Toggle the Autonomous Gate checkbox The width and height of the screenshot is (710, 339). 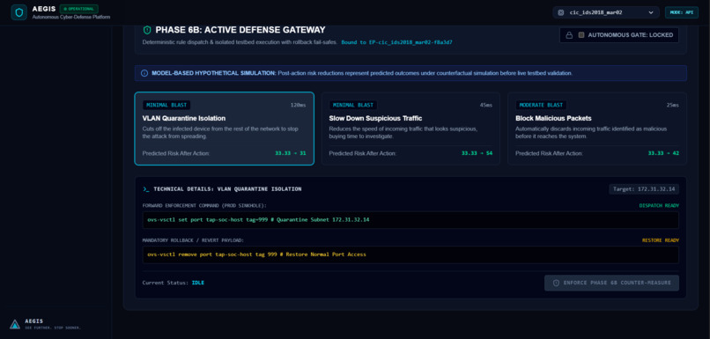(x=581, y=35)
